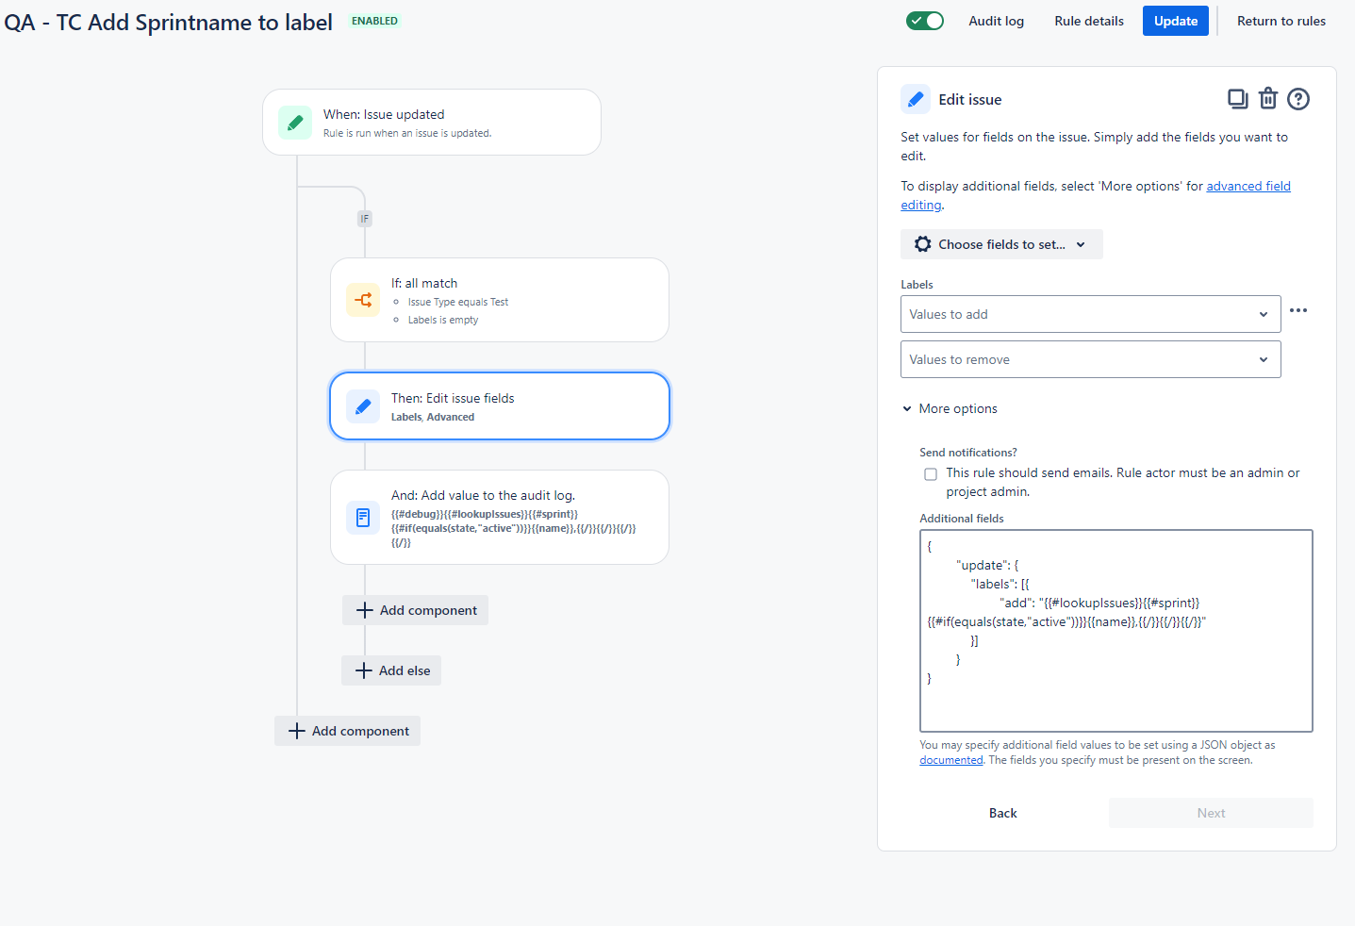Screen dimensions: 1355x926
Task: Click the duplicate component icon
Action: pos(1237,98)
